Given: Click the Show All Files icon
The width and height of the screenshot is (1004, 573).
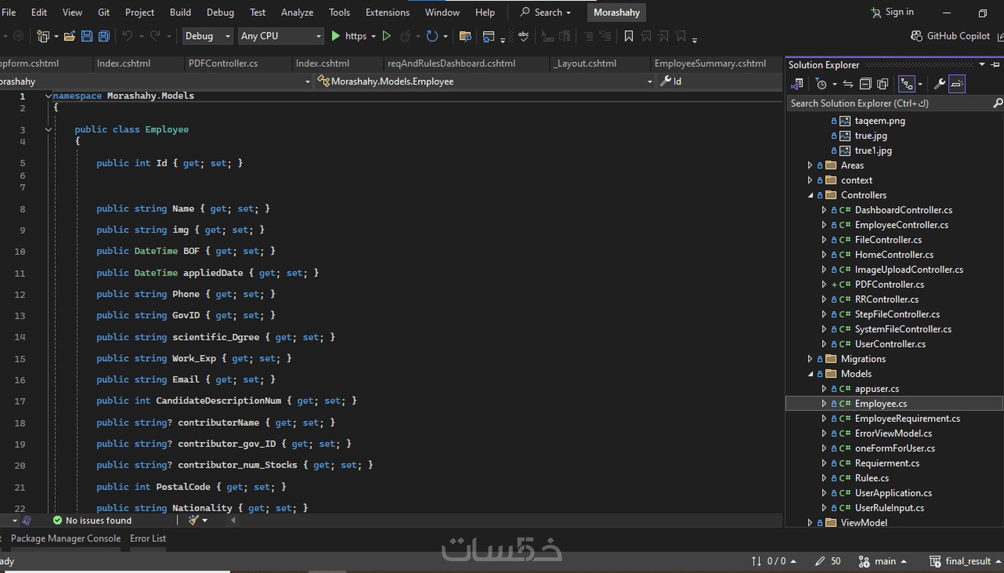Looking at the screenshot, I should (x=883, y=84).
